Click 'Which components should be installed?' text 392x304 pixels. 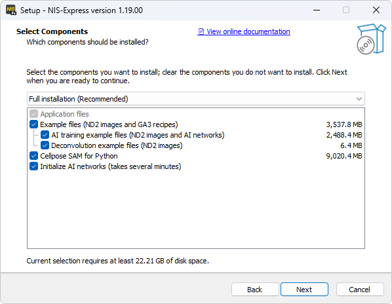pos(87,42)
